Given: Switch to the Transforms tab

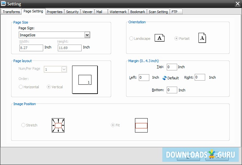Looking at the screenshot, I should click(11, 12).
